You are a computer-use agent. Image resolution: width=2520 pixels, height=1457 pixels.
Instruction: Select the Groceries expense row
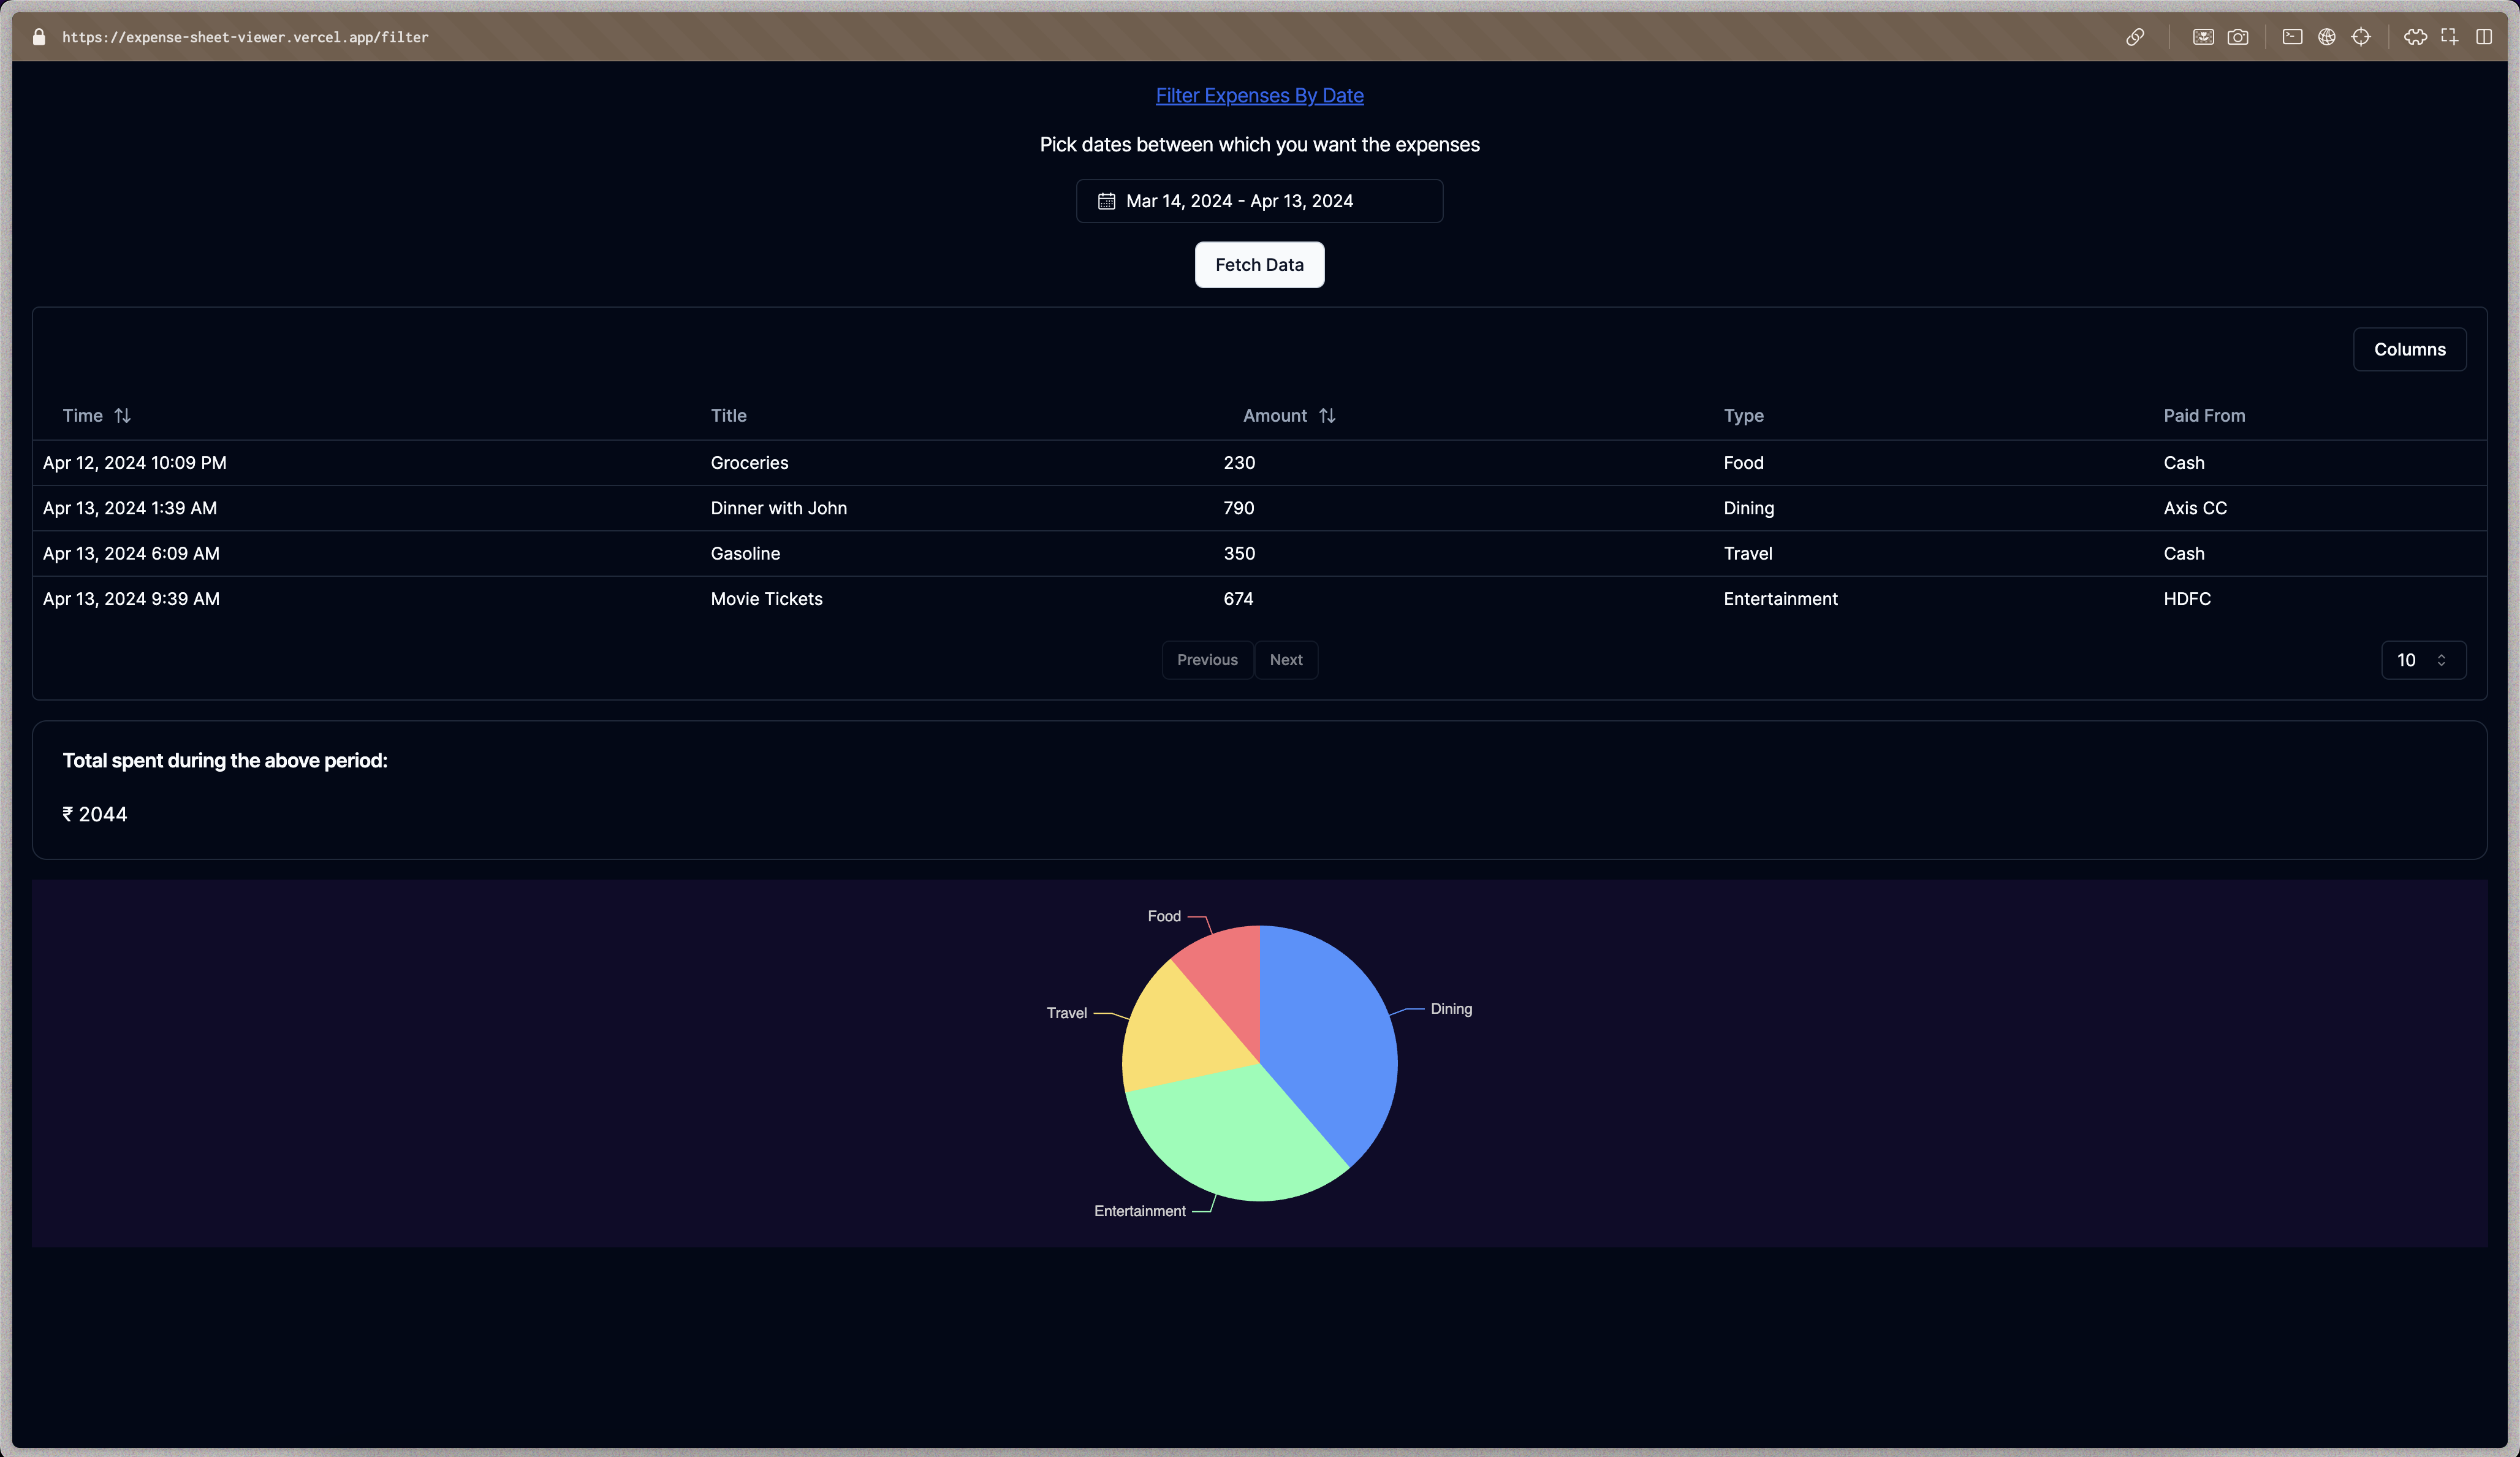pos(749,462)
